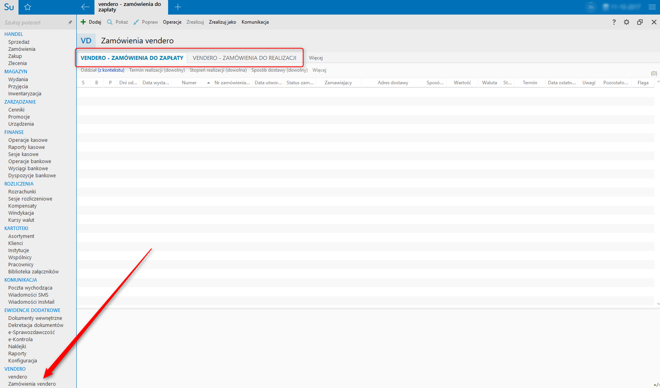The height and width of the screenshot is (388, 660).
Task: Click the Wartość column header
Action: (462, 83)
